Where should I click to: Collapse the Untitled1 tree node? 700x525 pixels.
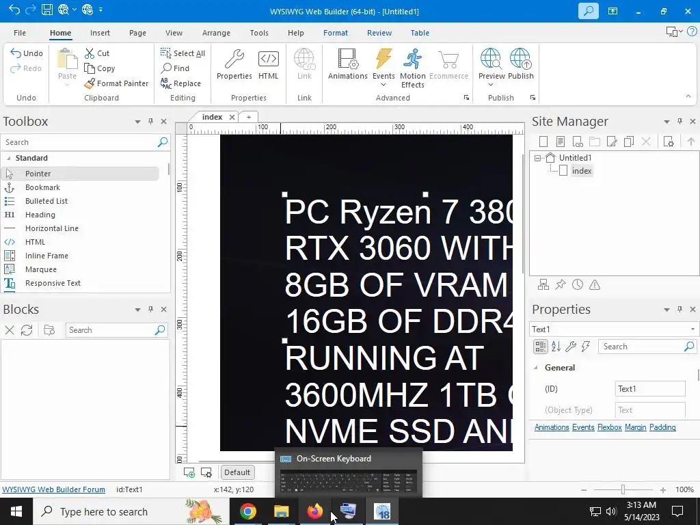pyautogui.click(x=537, y=158)
